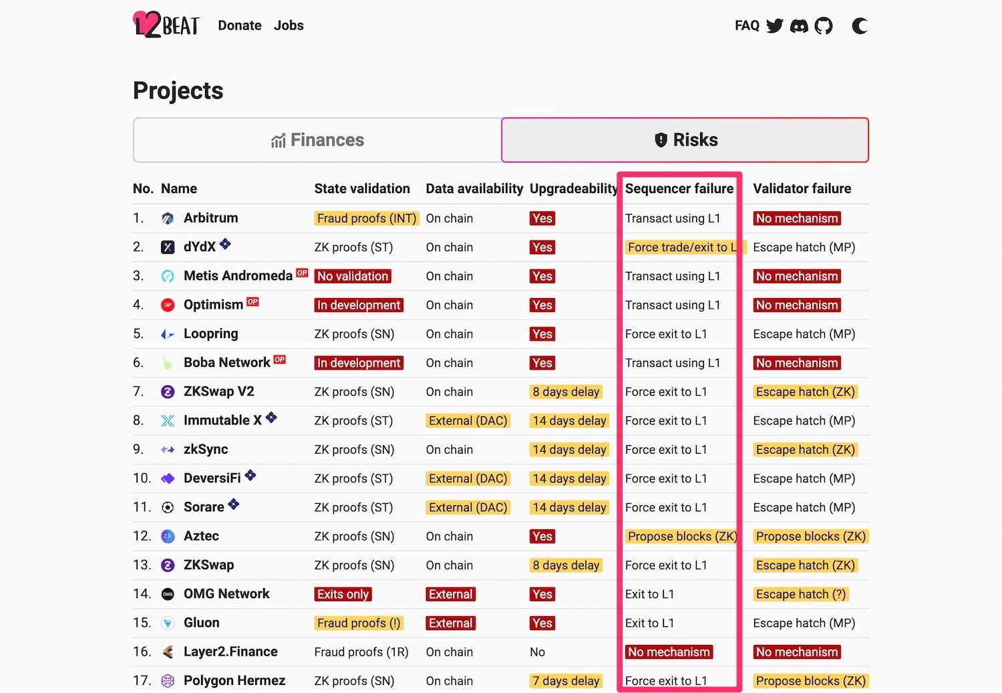Screen dimensions: 1002x693
Task: Open the Donate link
Action: [240, 25]
